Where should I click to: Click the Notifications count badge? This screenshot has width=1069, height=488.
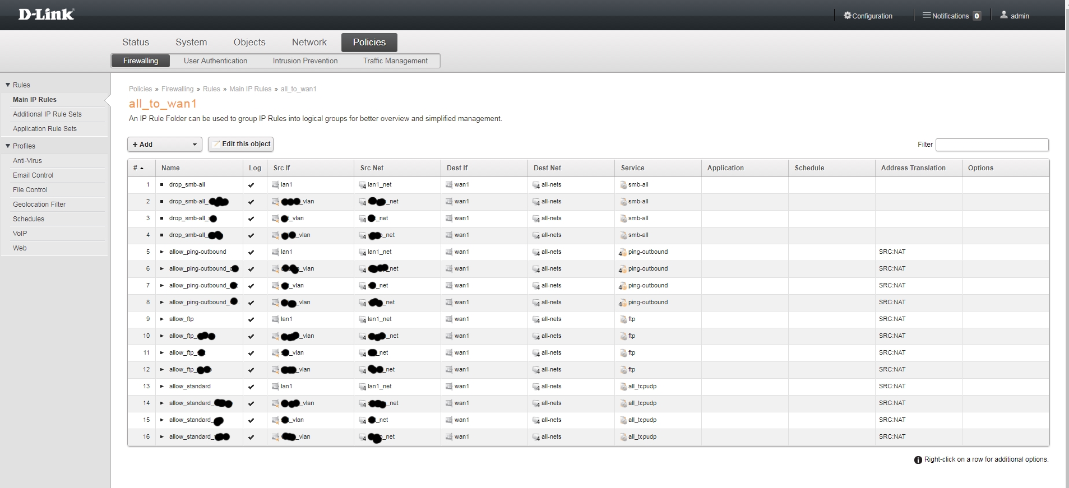977,16
